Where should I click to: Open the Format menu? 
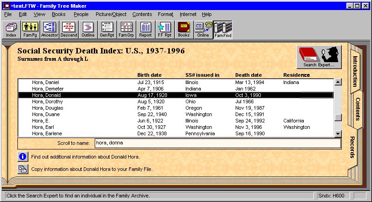[x=166, y=14]
